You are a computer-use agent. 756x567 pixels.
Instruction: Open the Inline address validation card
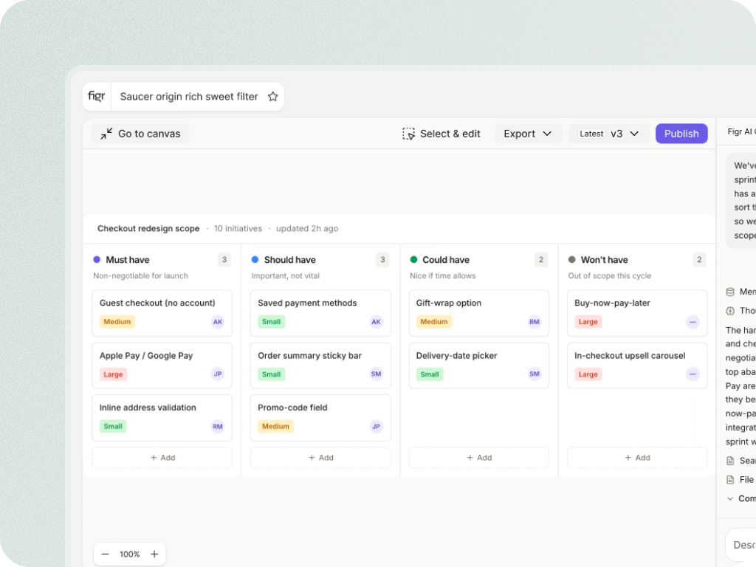coord(162,418)
